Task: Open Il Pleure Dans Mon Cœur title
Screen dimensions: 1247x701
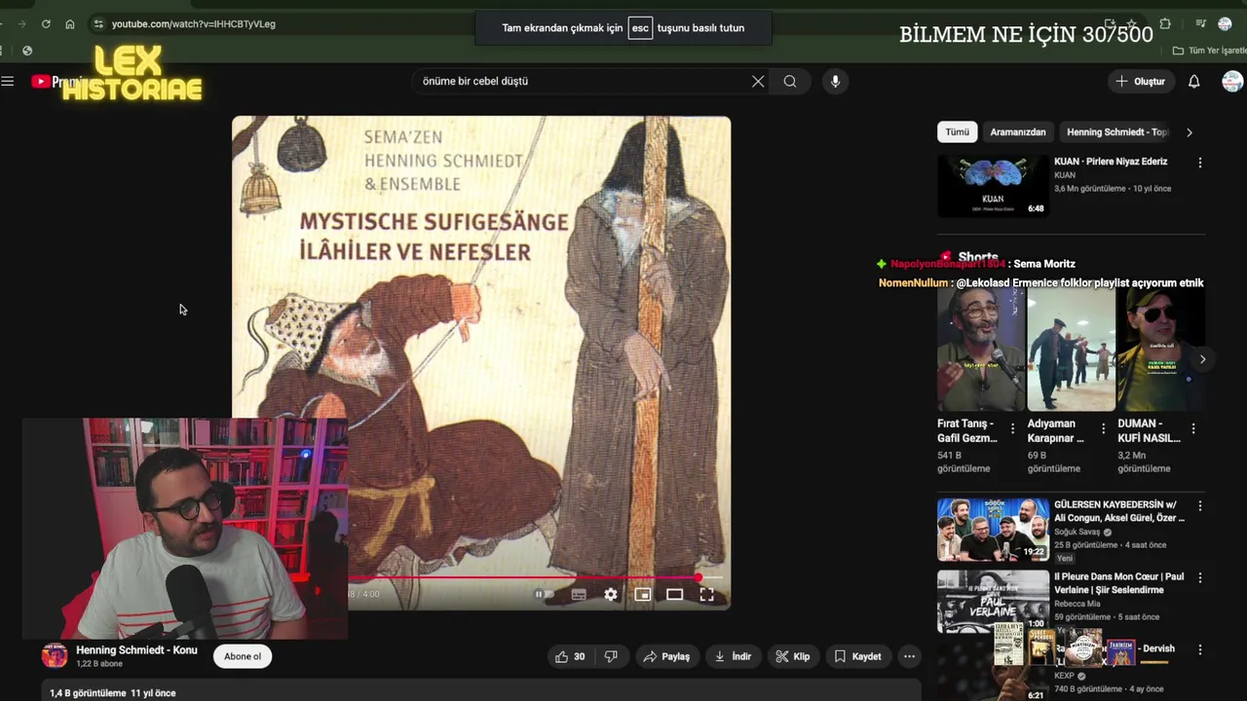Action: click(1118, 583)
